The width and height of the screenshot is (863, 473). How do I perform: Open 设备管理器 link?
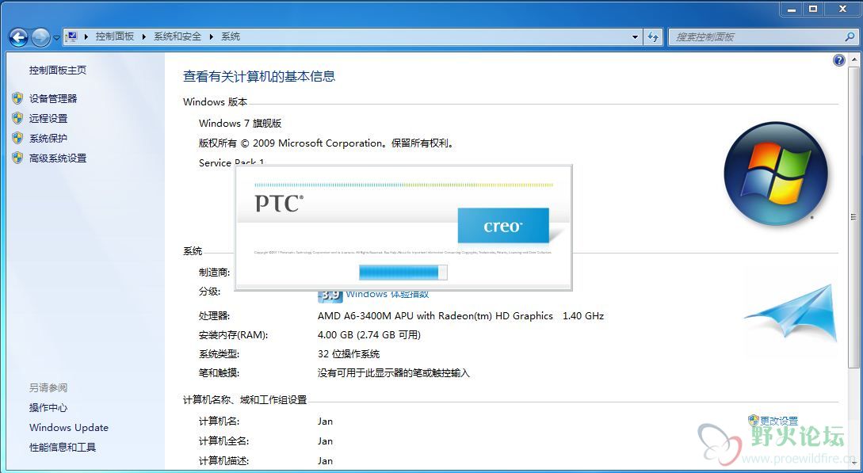point(53,98)
